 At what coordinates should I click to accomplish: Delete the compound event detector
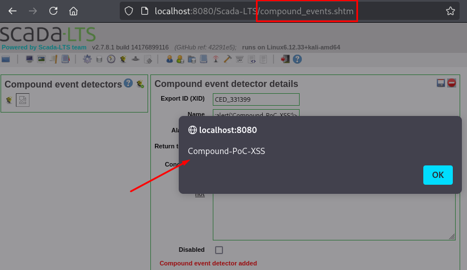click(452, 83)
